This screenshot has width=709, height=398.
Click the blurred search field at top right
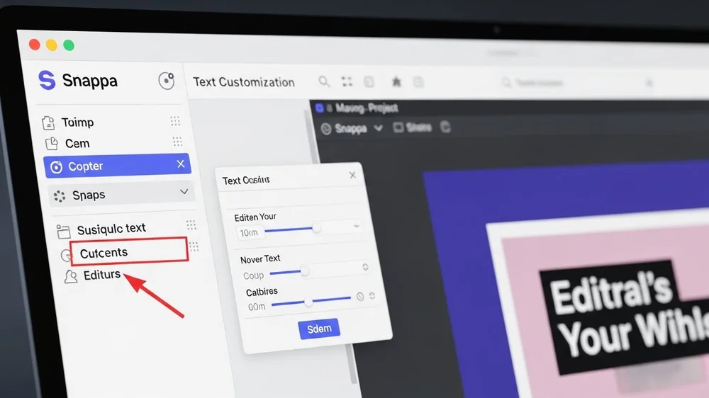click(x=576, y=83)
